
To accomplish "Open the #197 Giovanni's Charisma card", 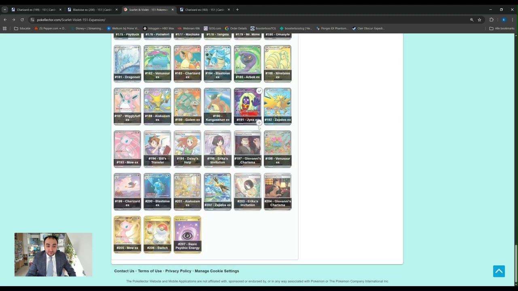I will 248,149.
